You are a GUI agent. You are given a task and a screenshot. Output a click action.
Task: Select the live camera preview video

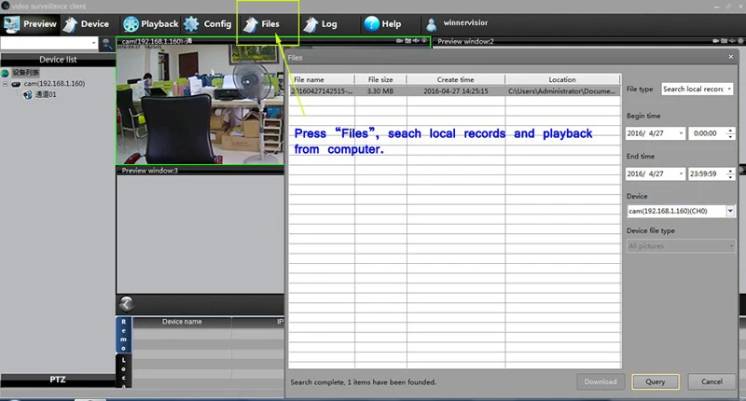(200, 104)
